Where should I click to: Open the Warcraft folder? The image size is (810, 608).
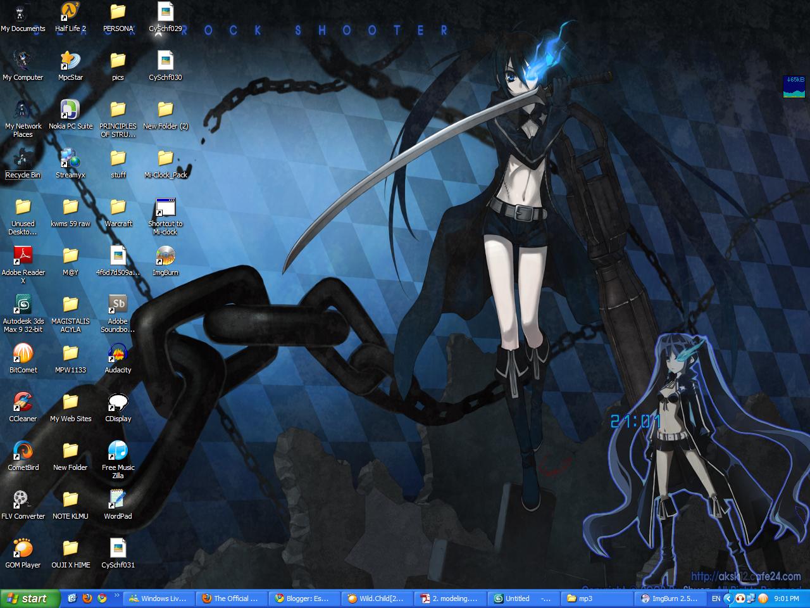(118, 213)
